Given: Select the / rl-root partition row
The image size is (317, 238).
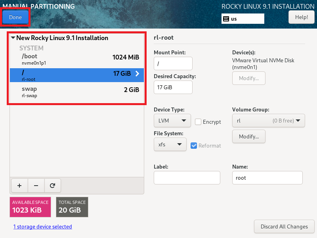Looking at the screenshot, I should 77,75.
